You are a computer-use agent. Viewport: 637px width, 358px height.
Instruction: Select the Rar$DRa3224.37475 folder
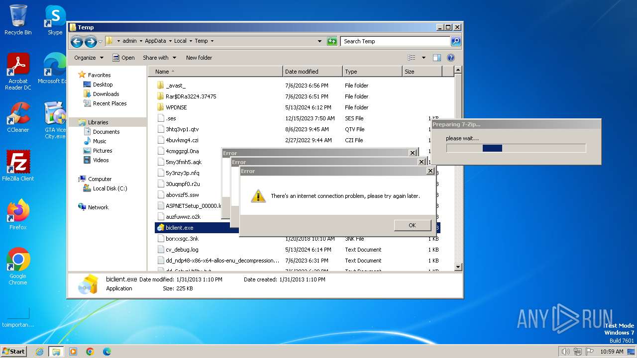(x=187, y=96)
